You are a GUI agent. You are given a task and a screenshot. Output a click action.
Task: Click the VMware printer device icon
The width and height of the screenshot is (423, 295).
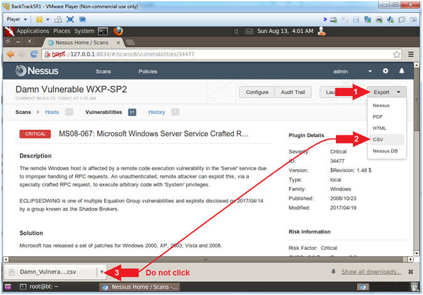coord(379,19)
